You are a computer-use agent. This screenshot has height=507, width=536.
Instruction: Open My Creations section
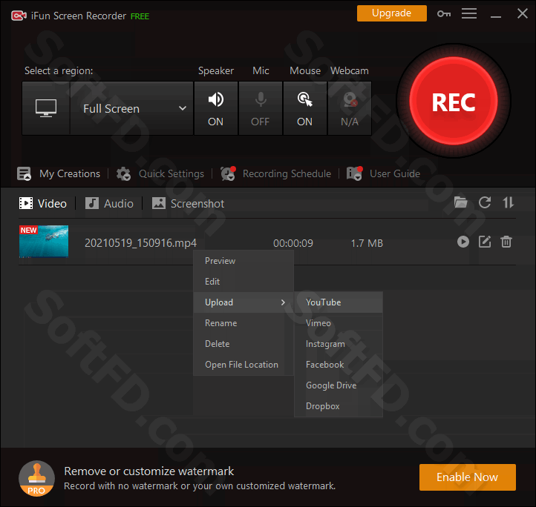click(x=70, y=173)
